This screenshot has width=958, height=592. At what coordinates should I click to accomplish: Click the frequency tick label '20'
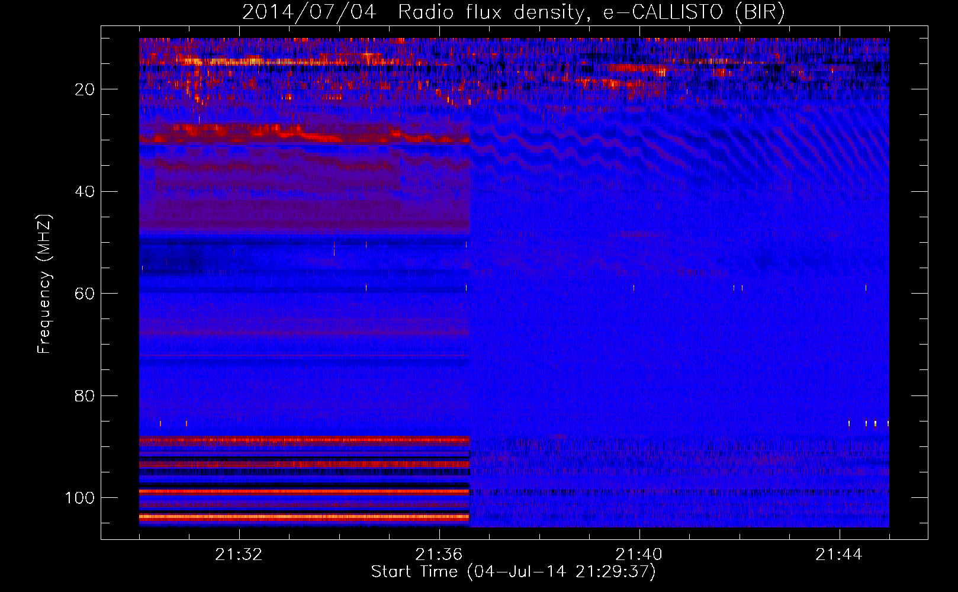pos(85,89)
